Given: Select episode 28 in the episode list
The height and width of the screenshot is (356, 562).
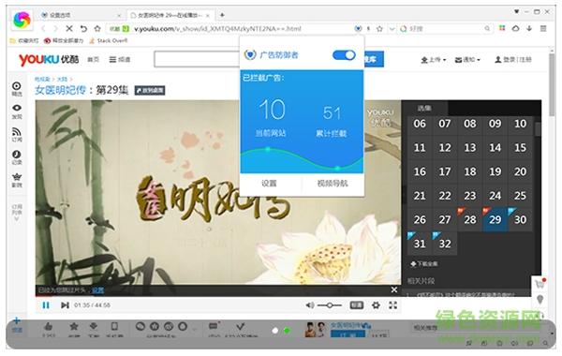Looking at the screenshot, I should click(470, 219).
